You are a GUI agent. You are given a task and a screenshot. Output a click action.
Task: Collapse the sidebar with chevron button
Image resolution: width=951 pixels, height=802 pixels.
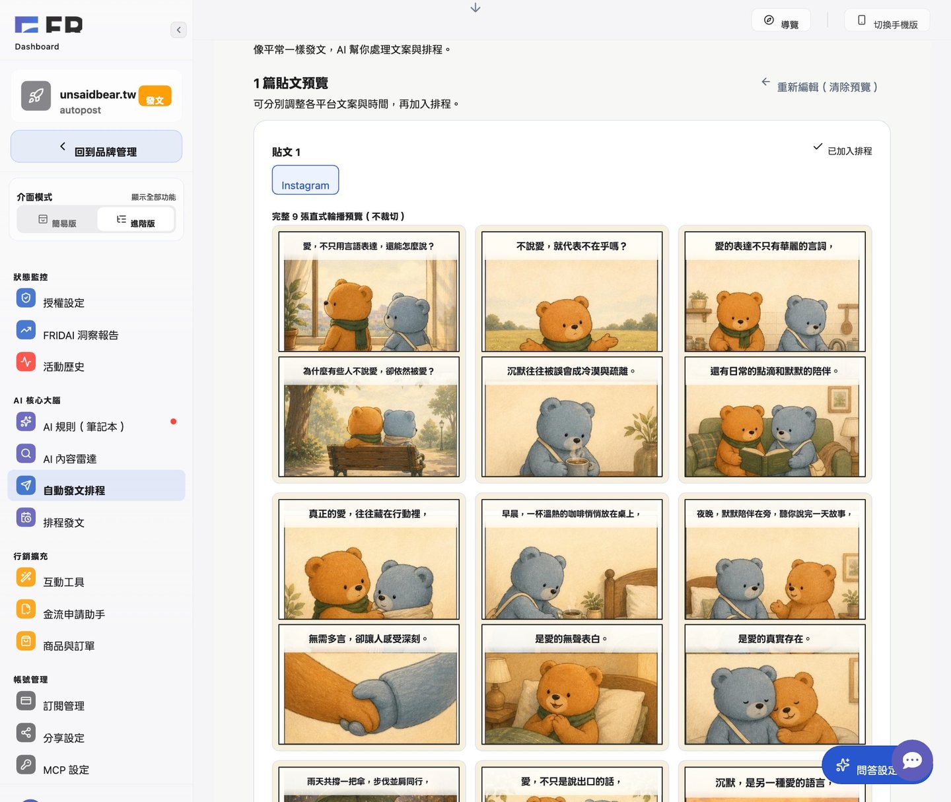click(178, 30)
